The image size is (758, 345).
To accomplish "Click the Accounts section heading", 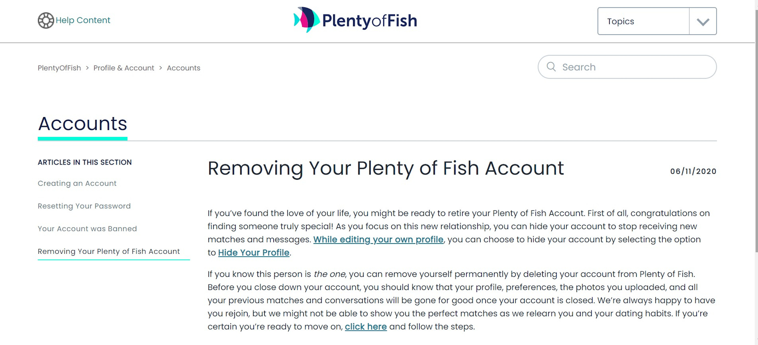I will click(82, 124).
